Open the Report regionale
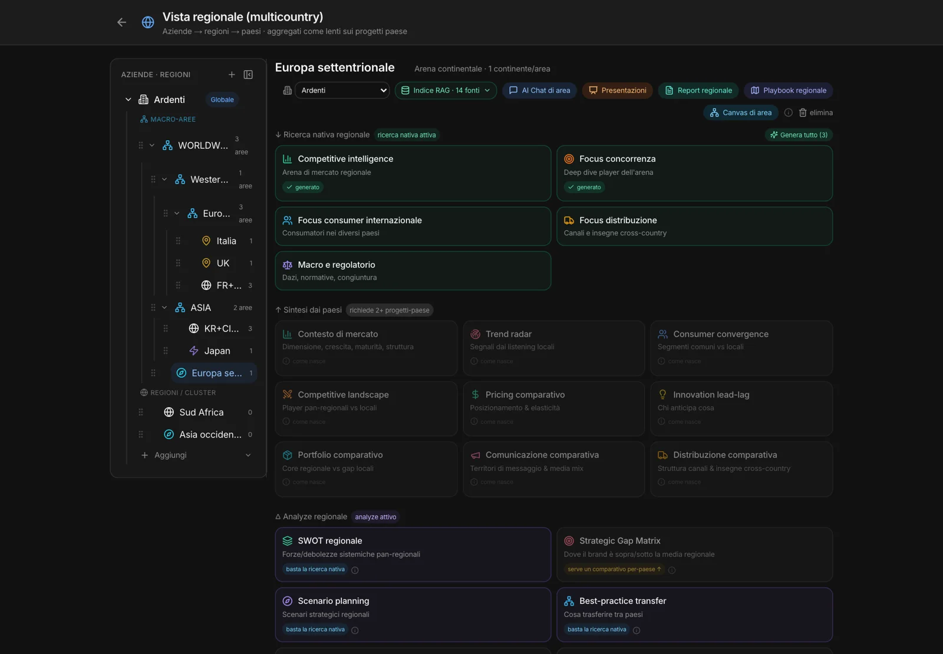Image resolution: width=943 pixels, height=654 pixels. [x=698, y=90]
